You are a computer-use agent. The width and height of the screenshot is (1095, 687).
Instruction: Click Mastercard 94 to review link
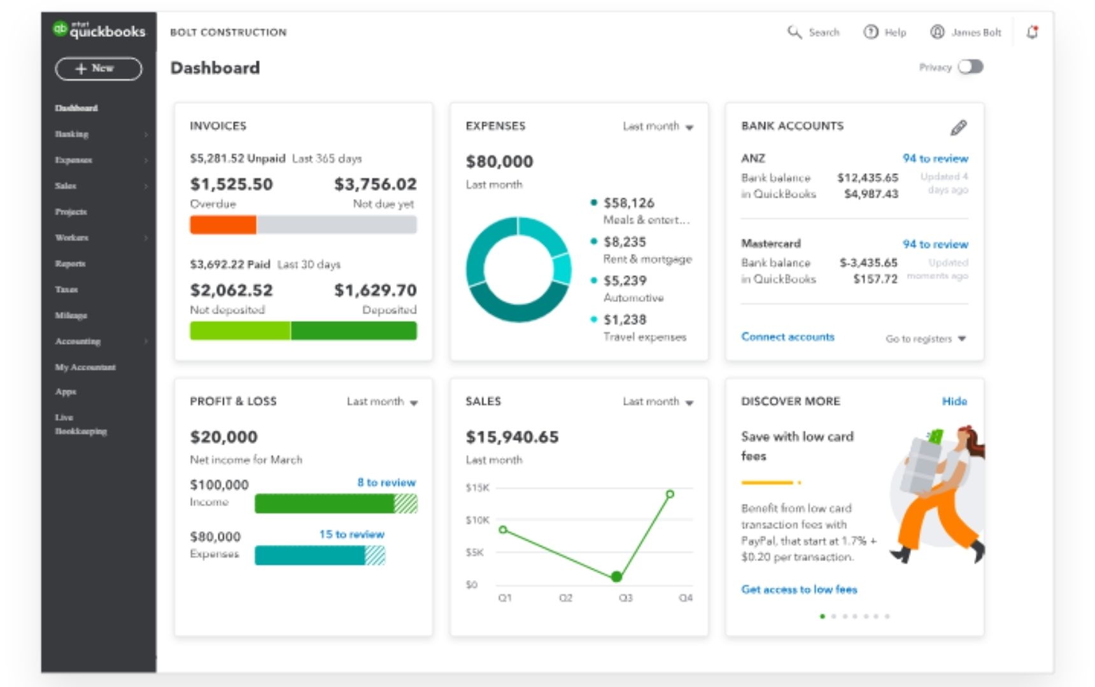click(x=935, y=244)
